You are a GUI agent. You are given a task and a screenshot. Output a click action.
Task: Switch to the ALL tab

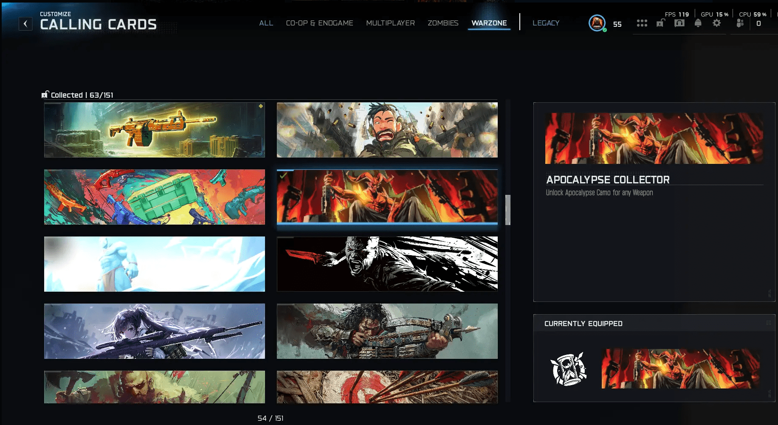click(x=266, y=23)
